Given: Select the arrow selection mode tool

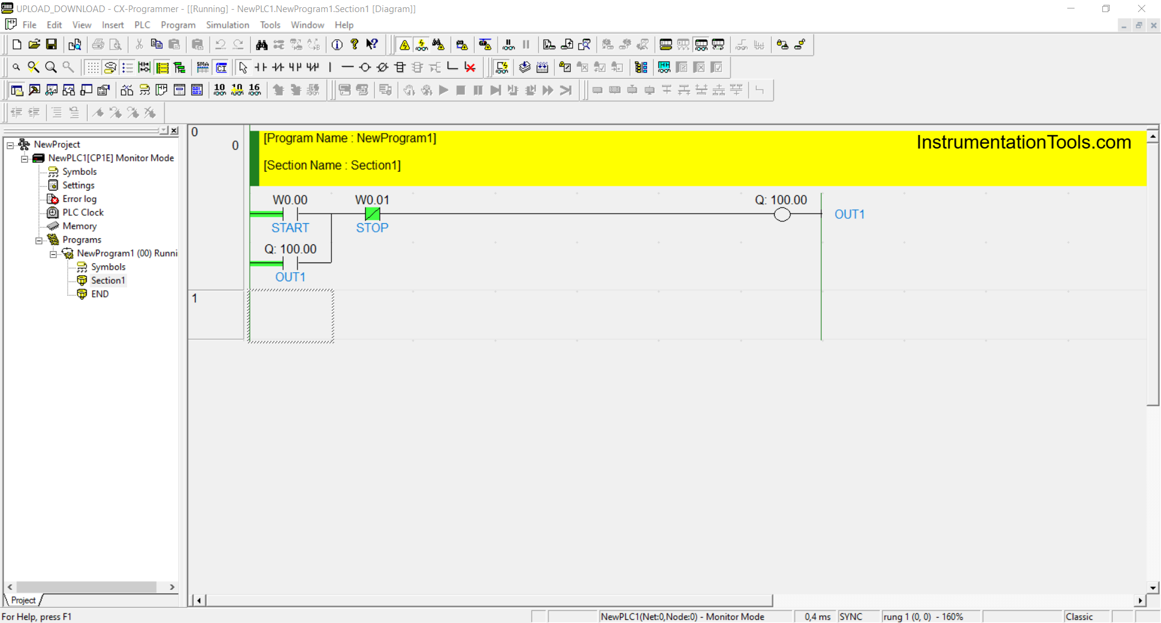Looking at the screenshot, I should click(x=243, y=67).
